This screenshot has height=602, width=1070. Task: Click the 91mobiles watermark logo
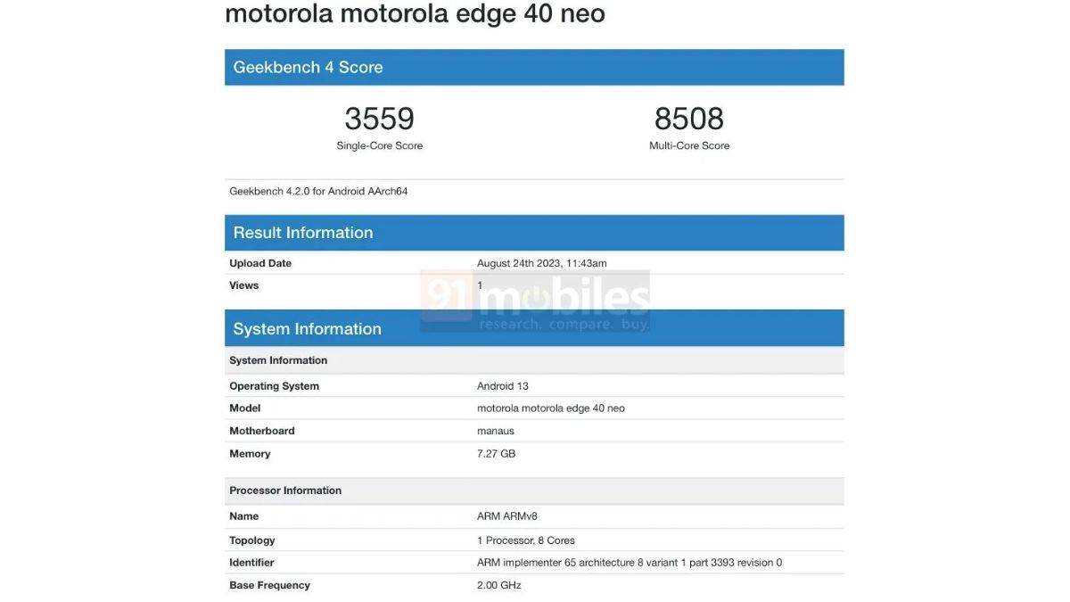pos(535,301)
